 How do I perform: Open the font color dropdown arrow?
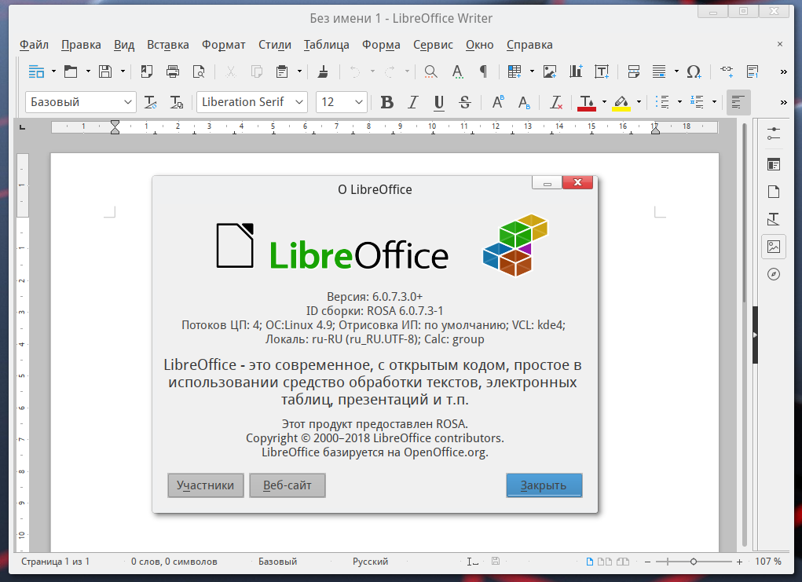604,102
